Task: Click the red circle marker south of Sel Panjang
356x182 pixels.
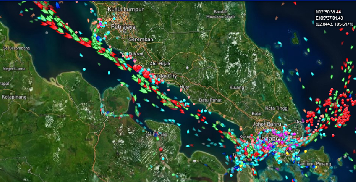Action: [x=161, y=149]
